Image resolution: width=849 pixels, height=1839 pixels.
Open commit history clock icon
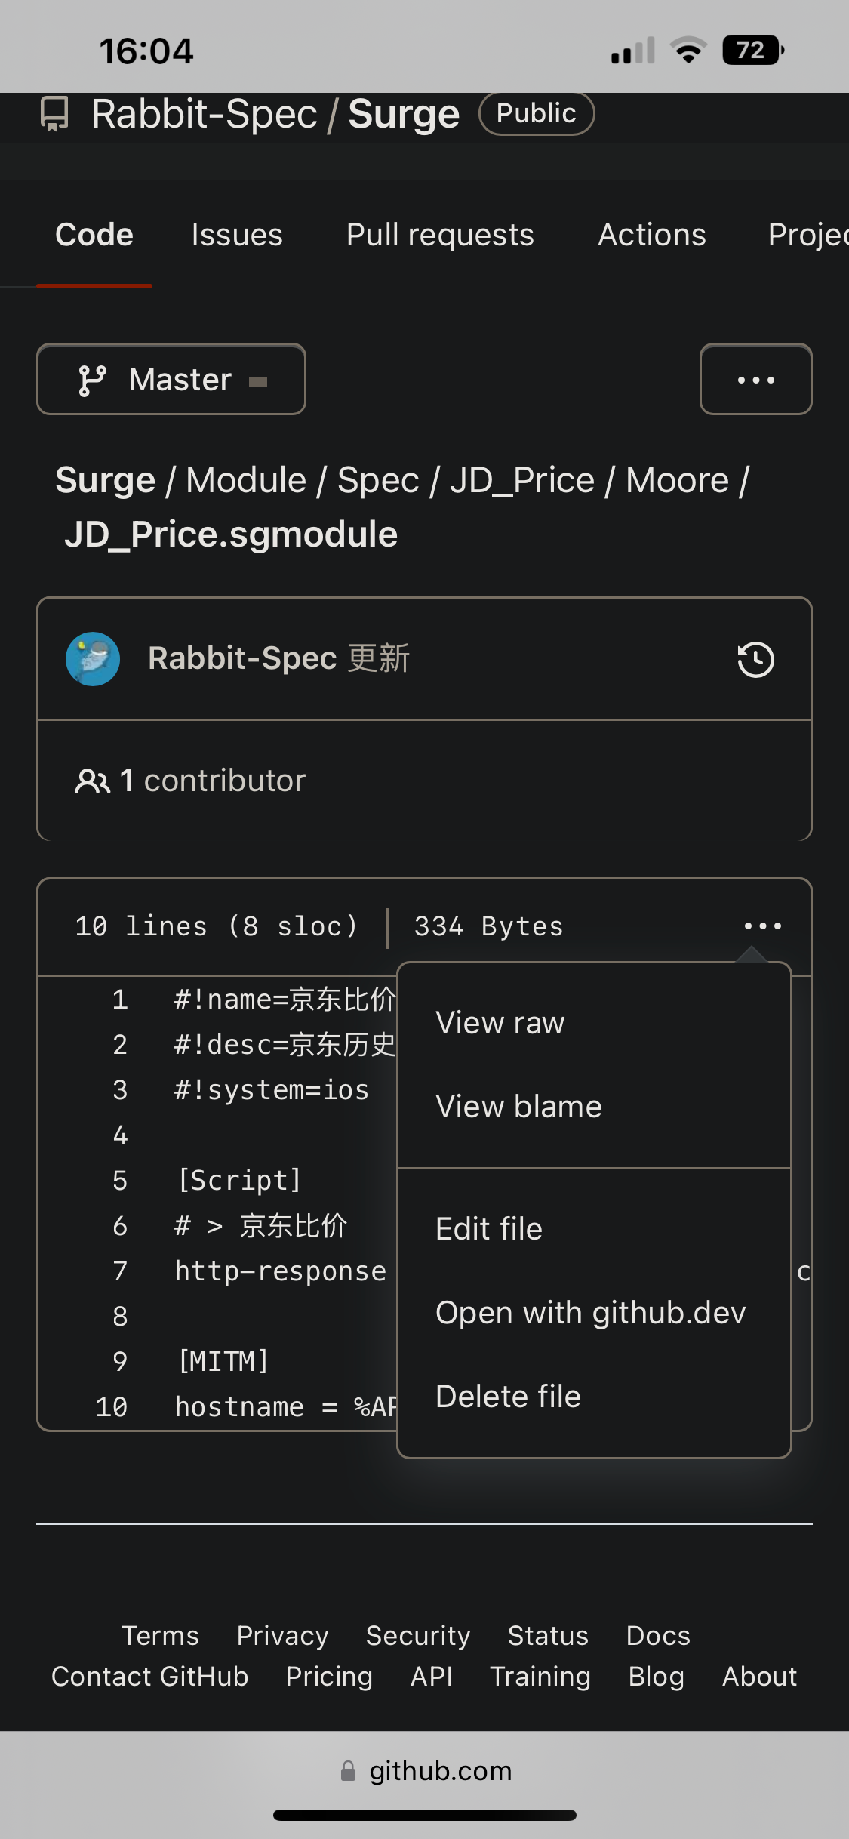[755, 659]
